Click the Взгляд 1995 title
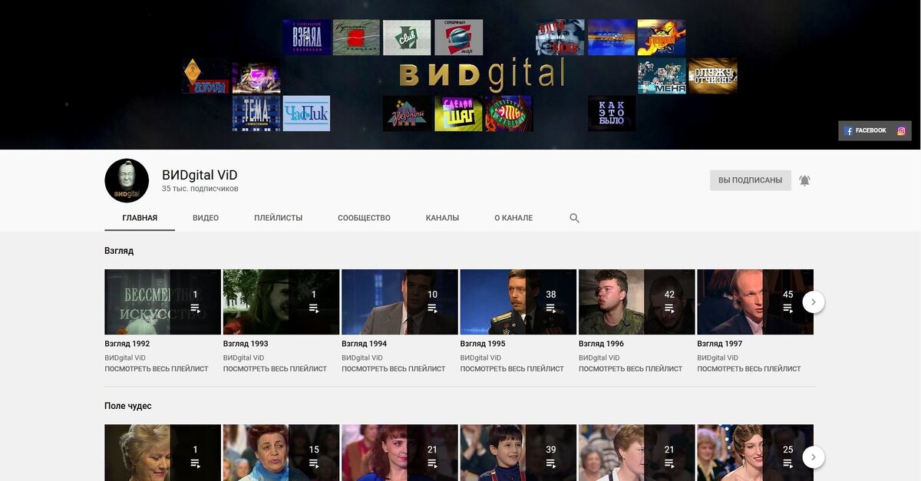This screenshot has height=481, width=921. pyautogui.click(x=483, y=344)
